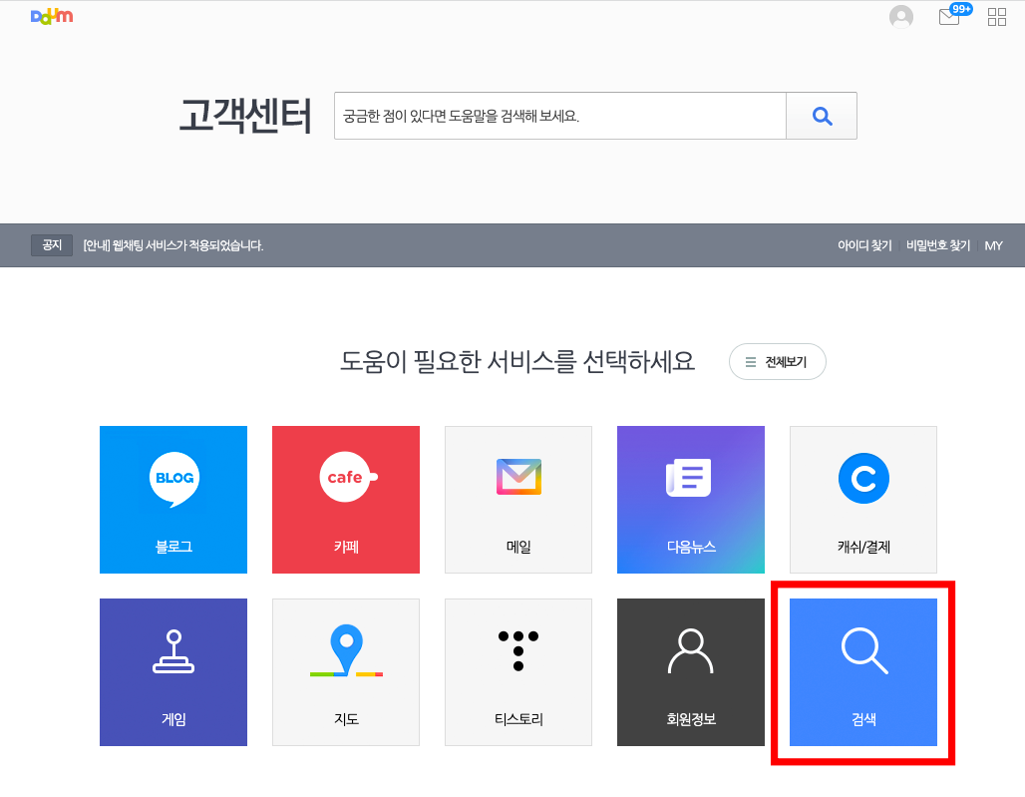
Task: Select the 카페 service tile
Action: tap(346, 500)
